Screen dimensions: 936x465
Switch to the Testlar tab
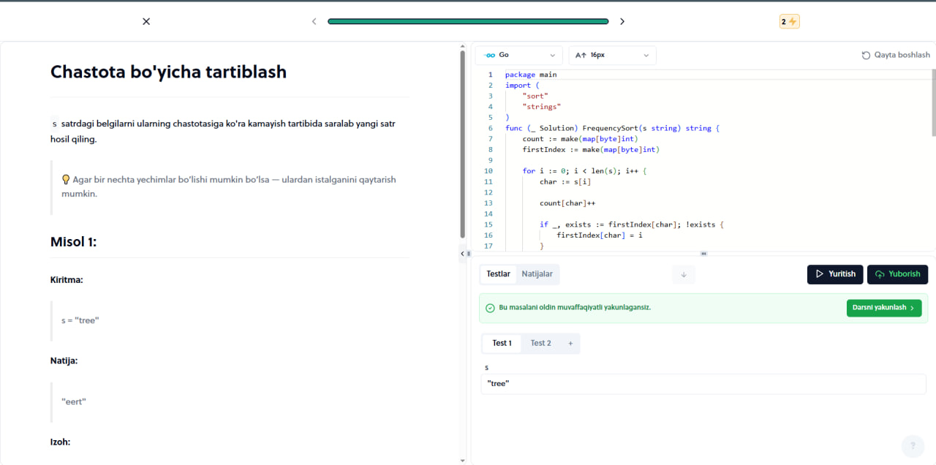click(499, 274)
